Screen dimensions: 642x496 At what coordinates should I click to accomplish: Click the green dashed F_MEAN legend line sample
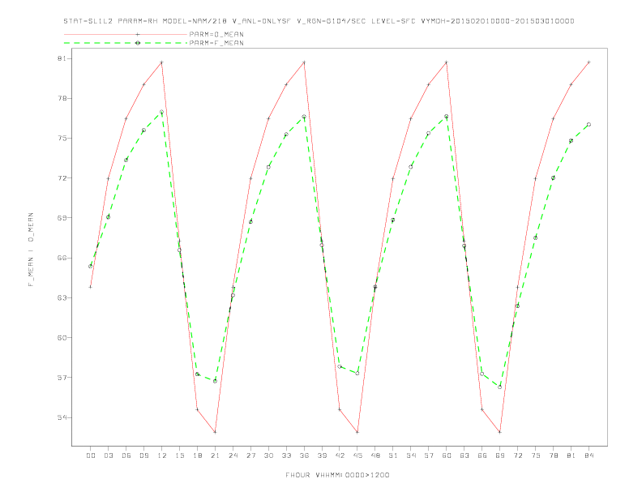126,43
